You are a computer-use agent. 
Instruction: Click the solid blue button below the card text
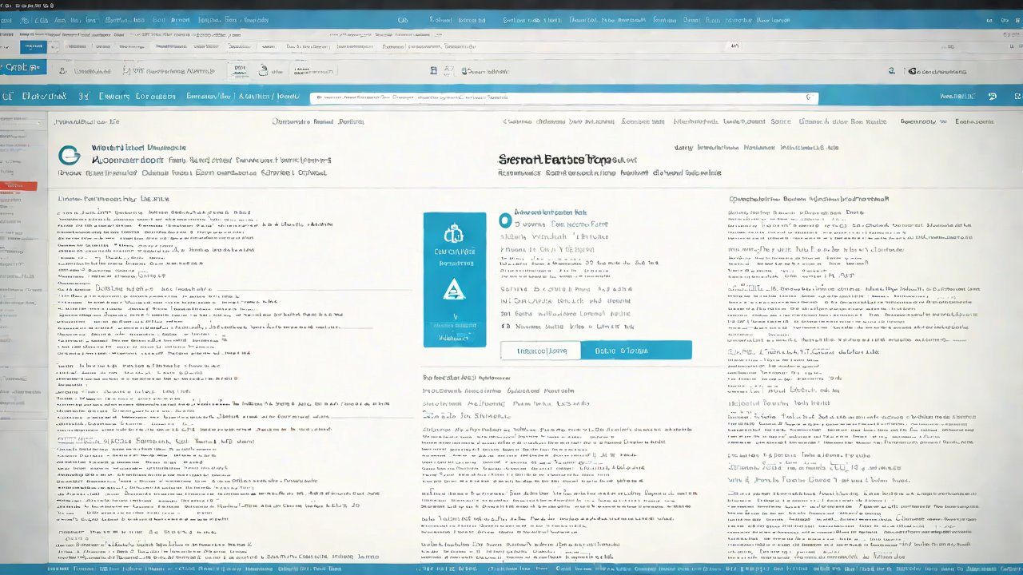(x=636, y=351)
